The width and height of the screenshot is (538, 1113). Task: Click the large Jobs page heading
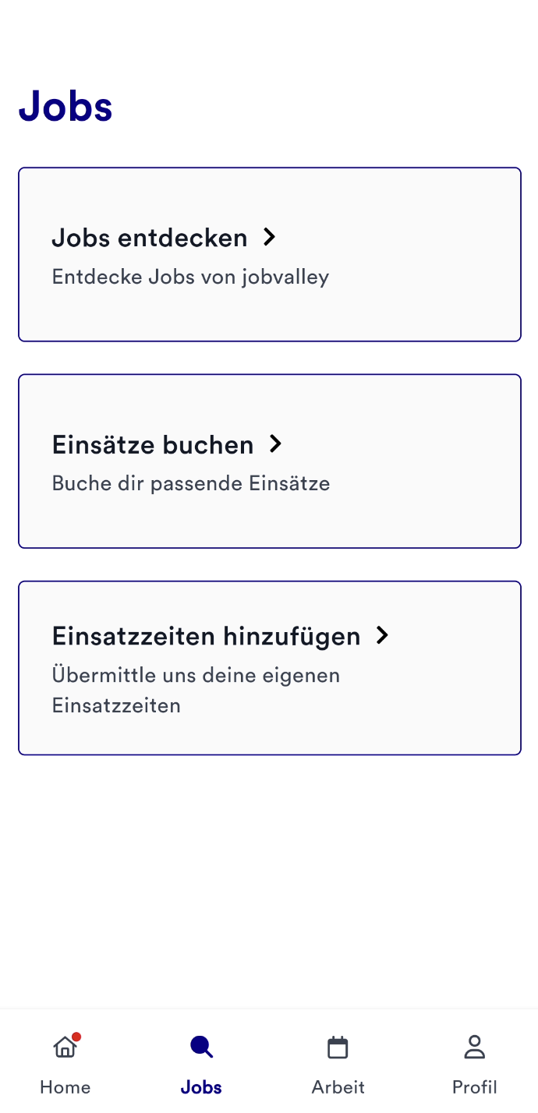coord(65,106)
